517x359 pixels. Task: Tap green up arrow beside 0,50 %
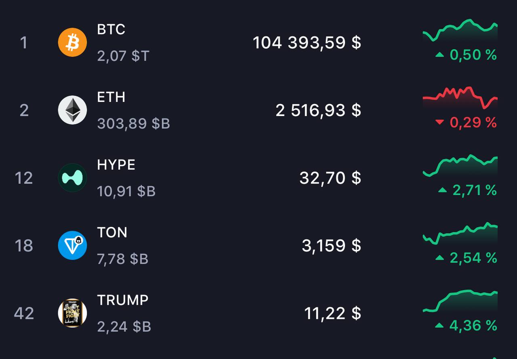440,55
